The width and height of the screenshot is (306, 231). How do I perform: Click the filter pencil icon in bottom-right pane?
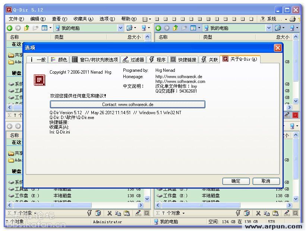pyautogui.click(x=287, y=213)
